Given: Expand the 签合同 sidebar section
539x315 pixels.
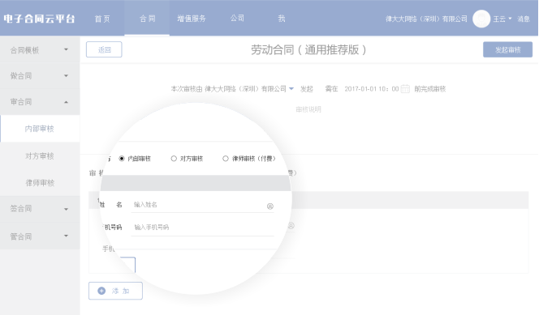Looking at the screenshot, I should [x=40, y=209].
